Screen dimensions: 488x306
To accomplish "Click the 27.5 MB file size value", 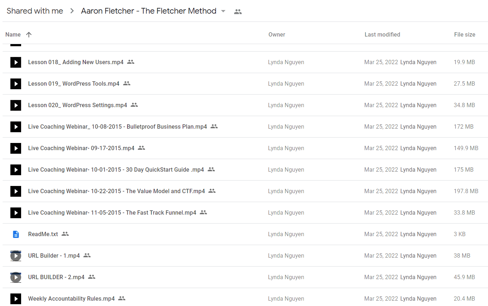I will pos(464,84).
